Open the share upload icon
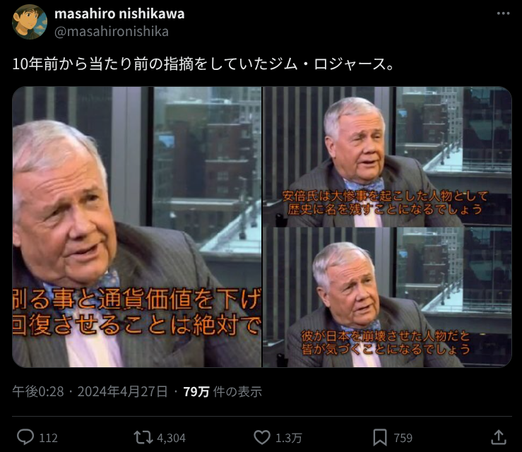 (499, 437)
